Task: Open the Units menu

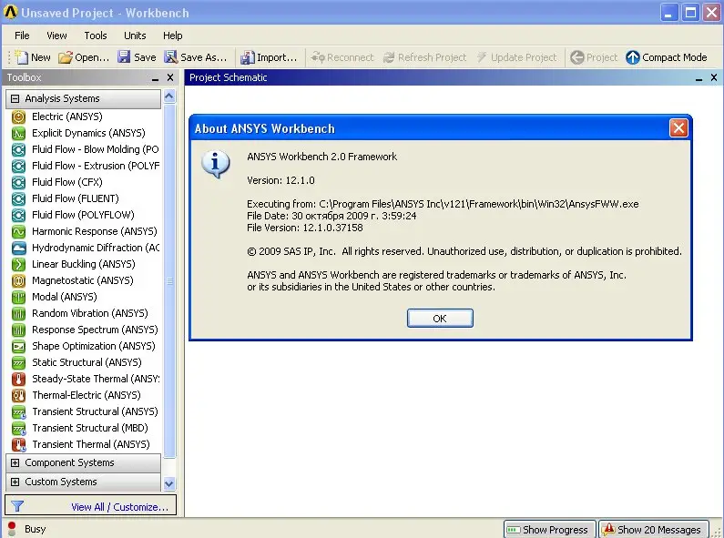Action: pos(135,36)
